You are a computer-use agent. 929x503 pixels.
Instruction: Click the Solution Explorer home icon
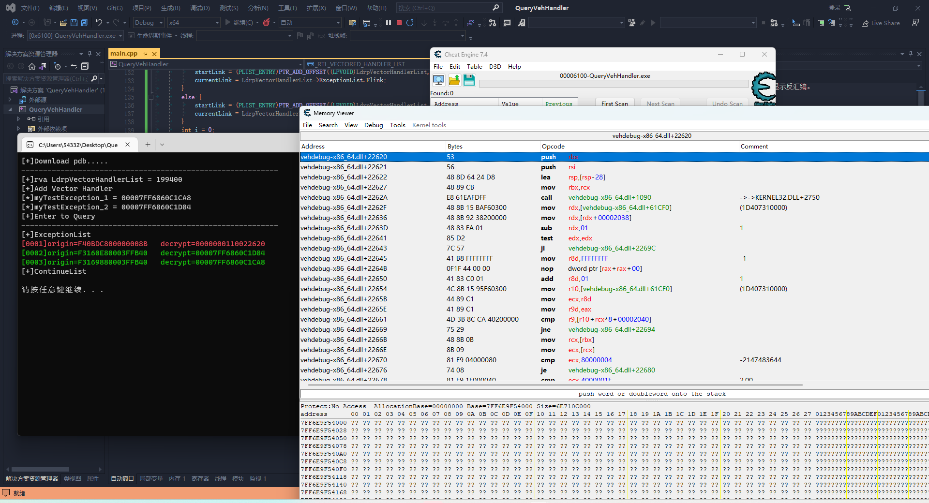(x=32, y=66)
